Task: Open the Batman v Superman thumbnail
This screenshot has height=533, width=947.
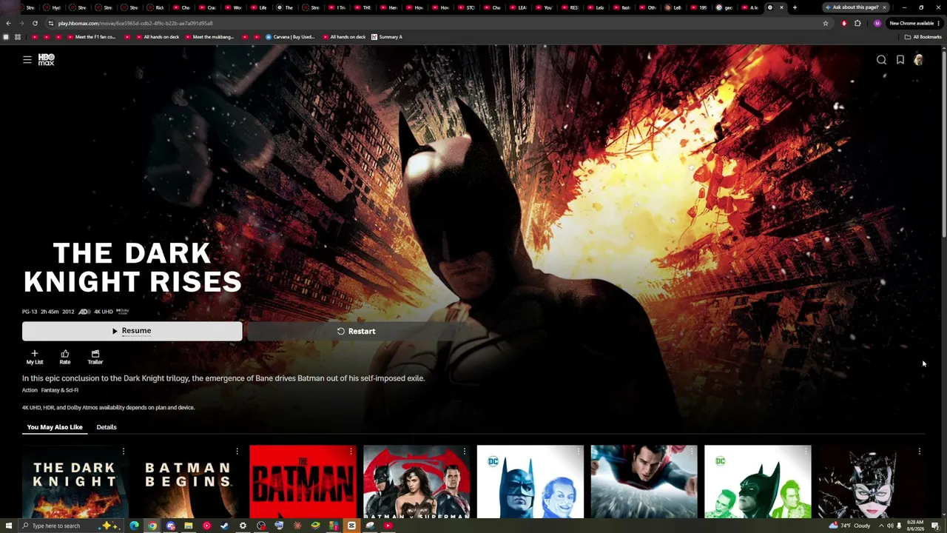Action: pyautogui.click(x=417, y=481)
